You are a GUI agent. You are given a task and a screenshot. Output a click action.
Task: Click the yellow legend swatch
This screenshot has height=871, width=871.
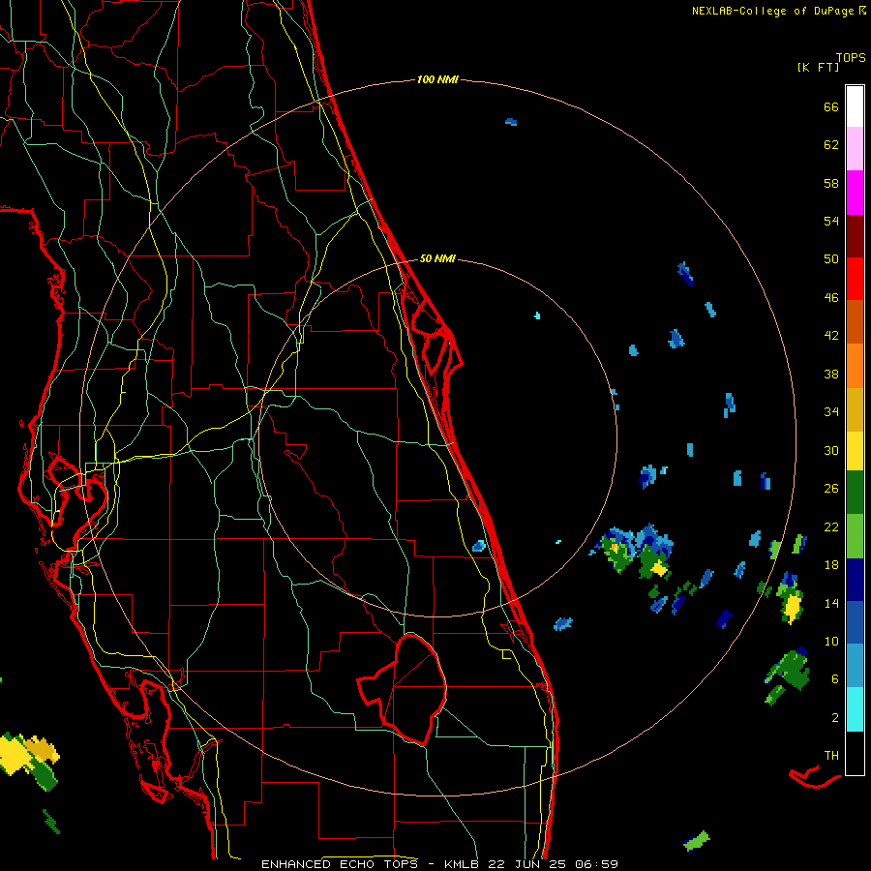pyautogui.click(x=855, y=451)
